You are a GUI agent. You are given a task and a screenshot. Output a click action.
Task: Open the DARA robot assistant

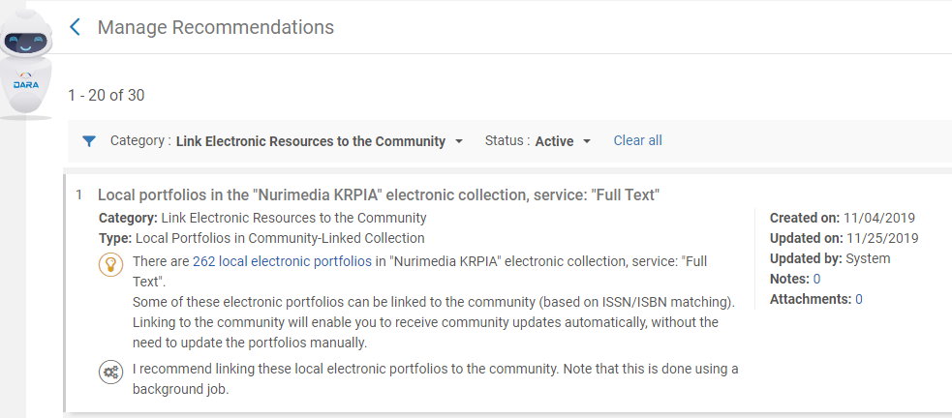[25, 64]
